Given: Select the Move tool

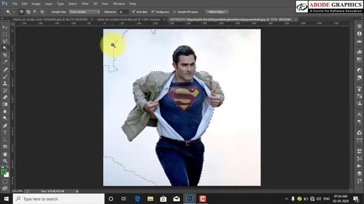Looking at the screenshot, I should (5, 27).
